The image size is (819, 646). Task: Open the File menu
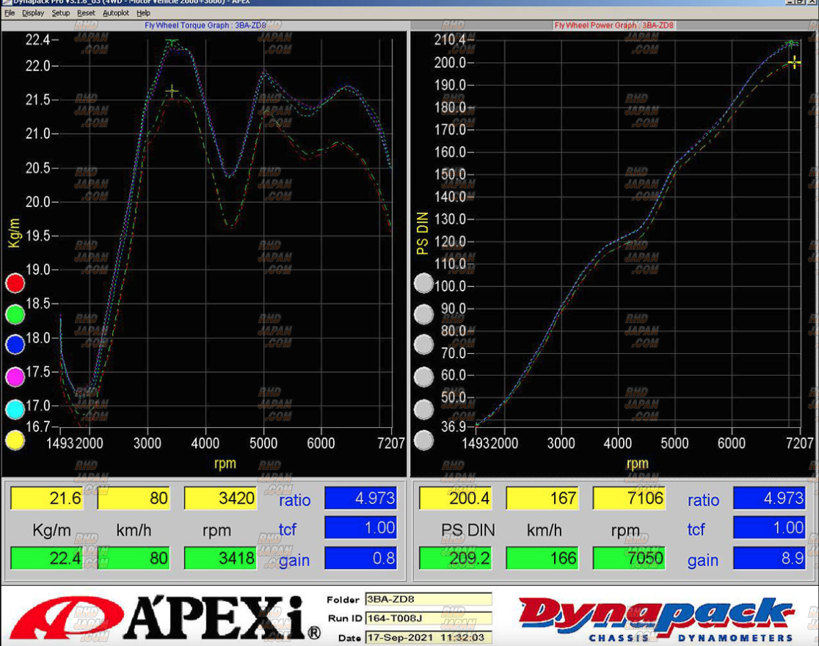click(x=10, y=13)
